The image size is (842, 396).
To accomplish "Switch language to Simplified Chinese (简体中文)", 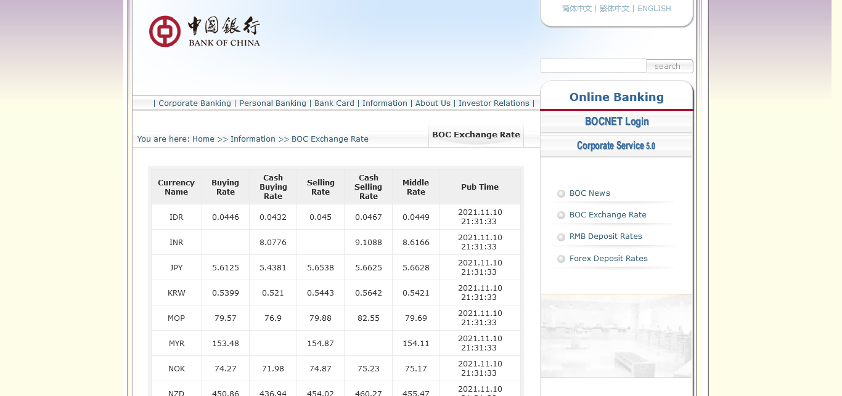I will point(576,9).
